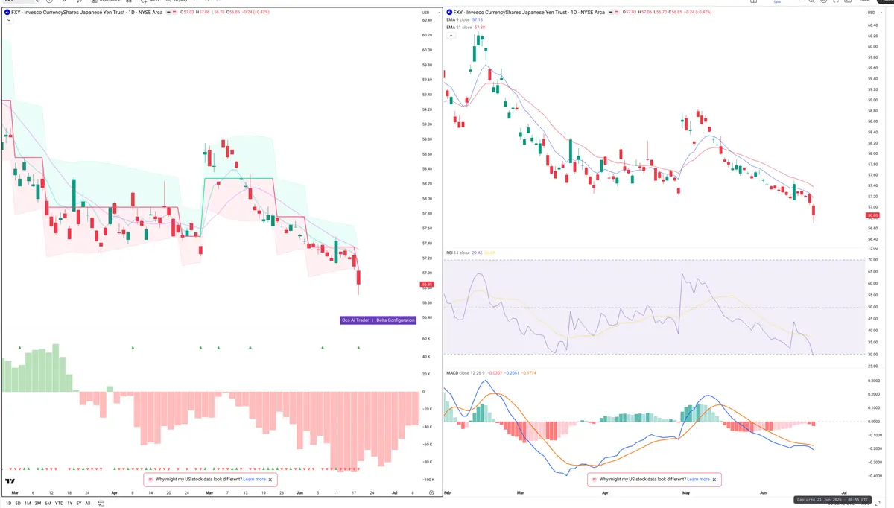The width and height of the screenshot is (894, 508).
Task: Click Learn more link in right chart notice
Action: click(698, 480)
